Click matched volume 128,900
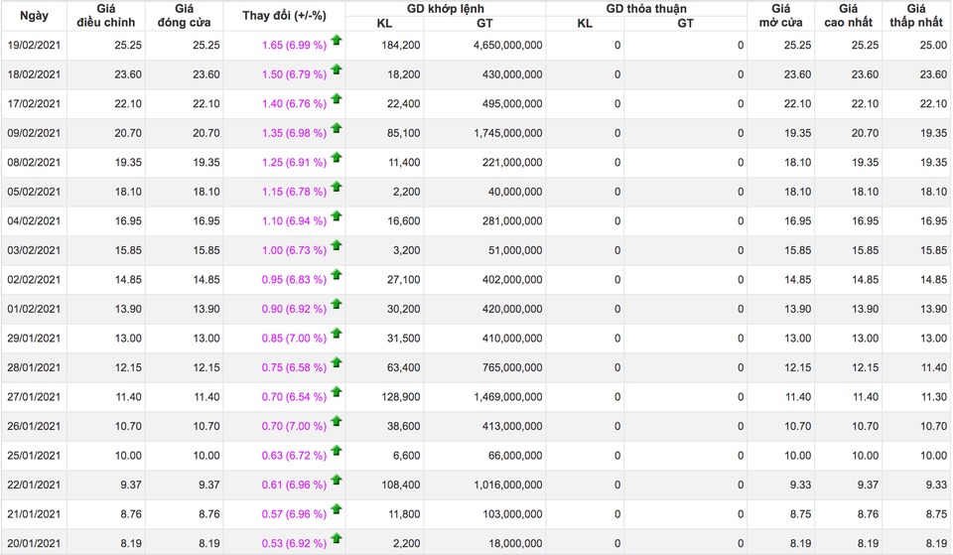 tap(400, 397)
